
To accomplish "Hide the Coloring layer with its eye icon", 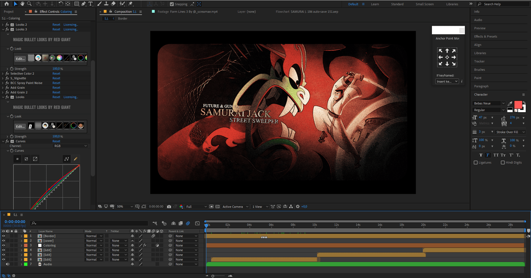I will tap(4, 245).
